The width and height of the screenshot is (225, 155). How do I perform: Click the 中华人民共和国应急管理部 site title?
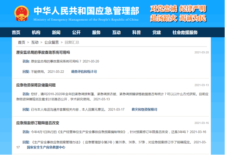87,11
